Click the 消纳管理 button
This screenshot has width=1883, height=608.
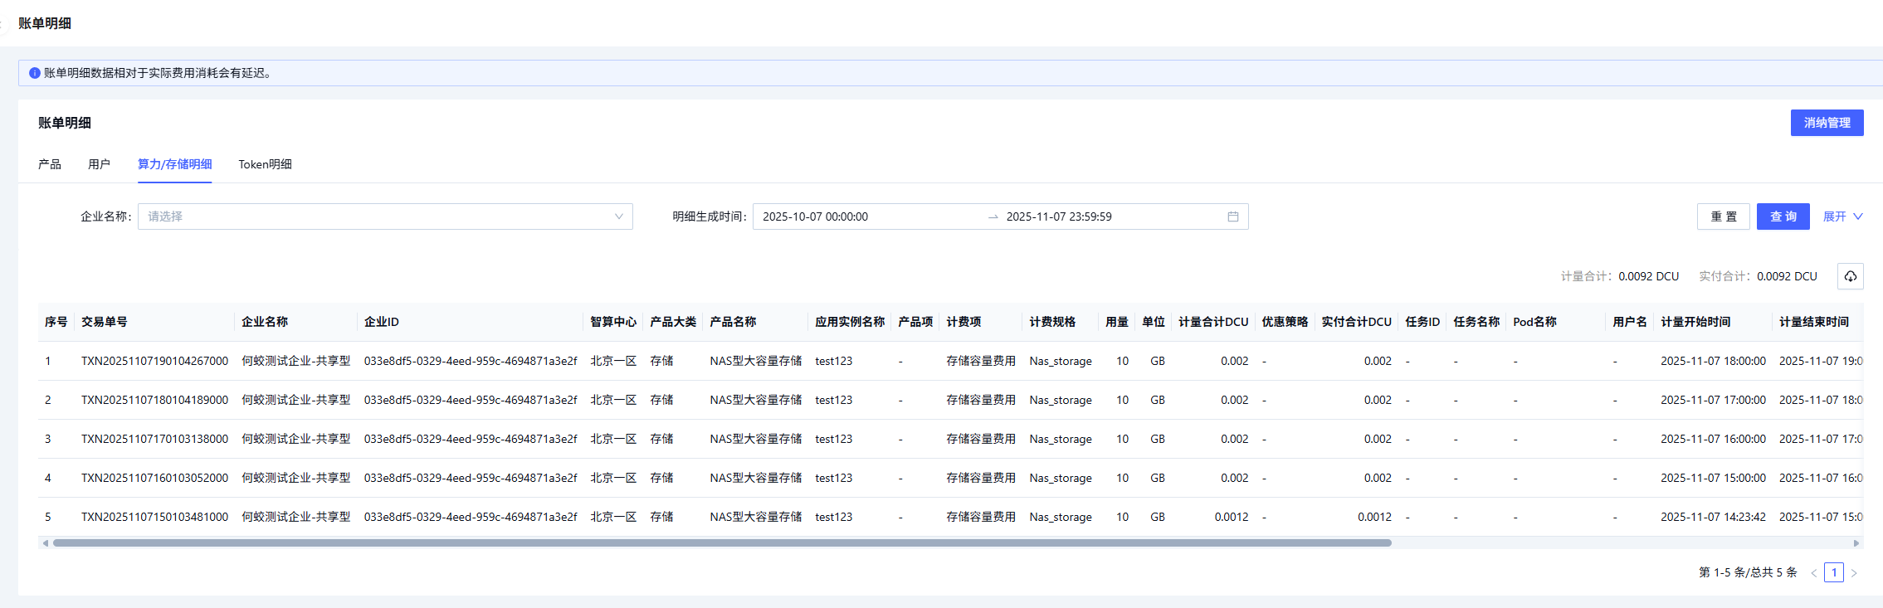click(x=1827, y=123)
